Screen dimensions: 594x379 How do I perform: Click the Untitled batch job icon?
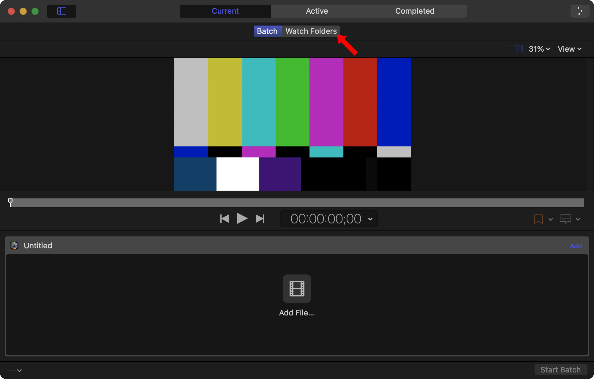click(14, 246)
